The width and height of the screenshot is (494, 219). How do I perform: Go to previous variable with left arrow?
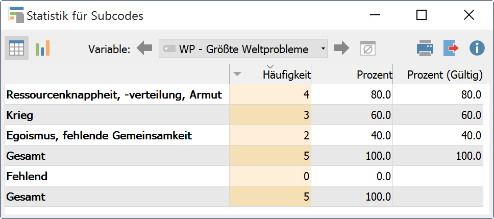[144, 49]
